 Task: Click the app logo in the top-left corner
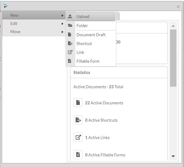5,6
